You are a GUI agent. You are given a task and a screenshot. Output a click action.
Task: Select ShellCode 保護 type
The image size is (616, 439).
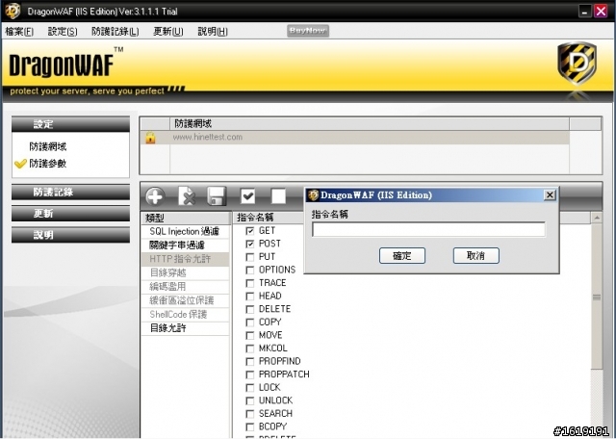pos(185,315)
